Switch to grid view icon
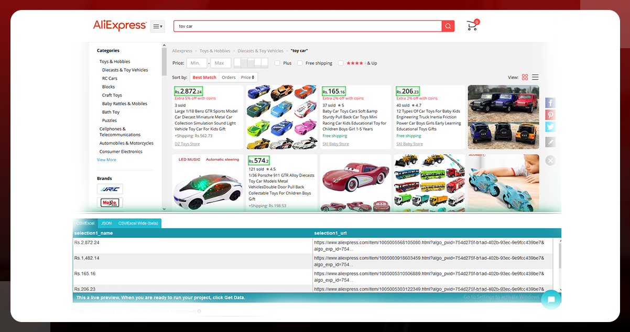The height and width of the screenshot is (332, 630). pyautogui.click(x=525, y=77)
